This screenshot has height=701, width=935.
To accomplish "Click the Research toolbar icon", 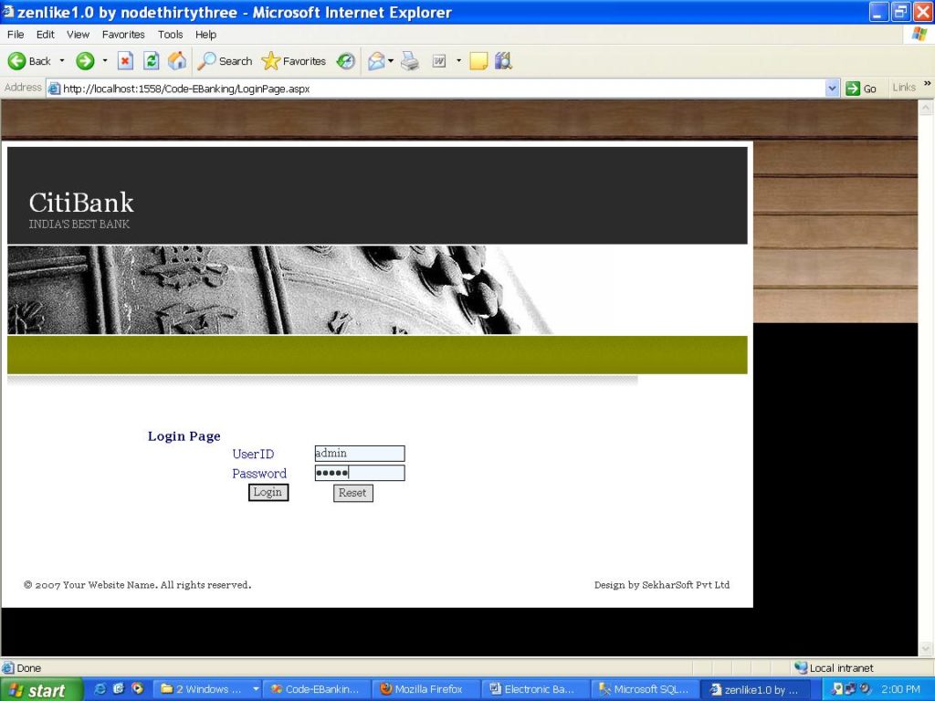I will (x=503, y=61).
